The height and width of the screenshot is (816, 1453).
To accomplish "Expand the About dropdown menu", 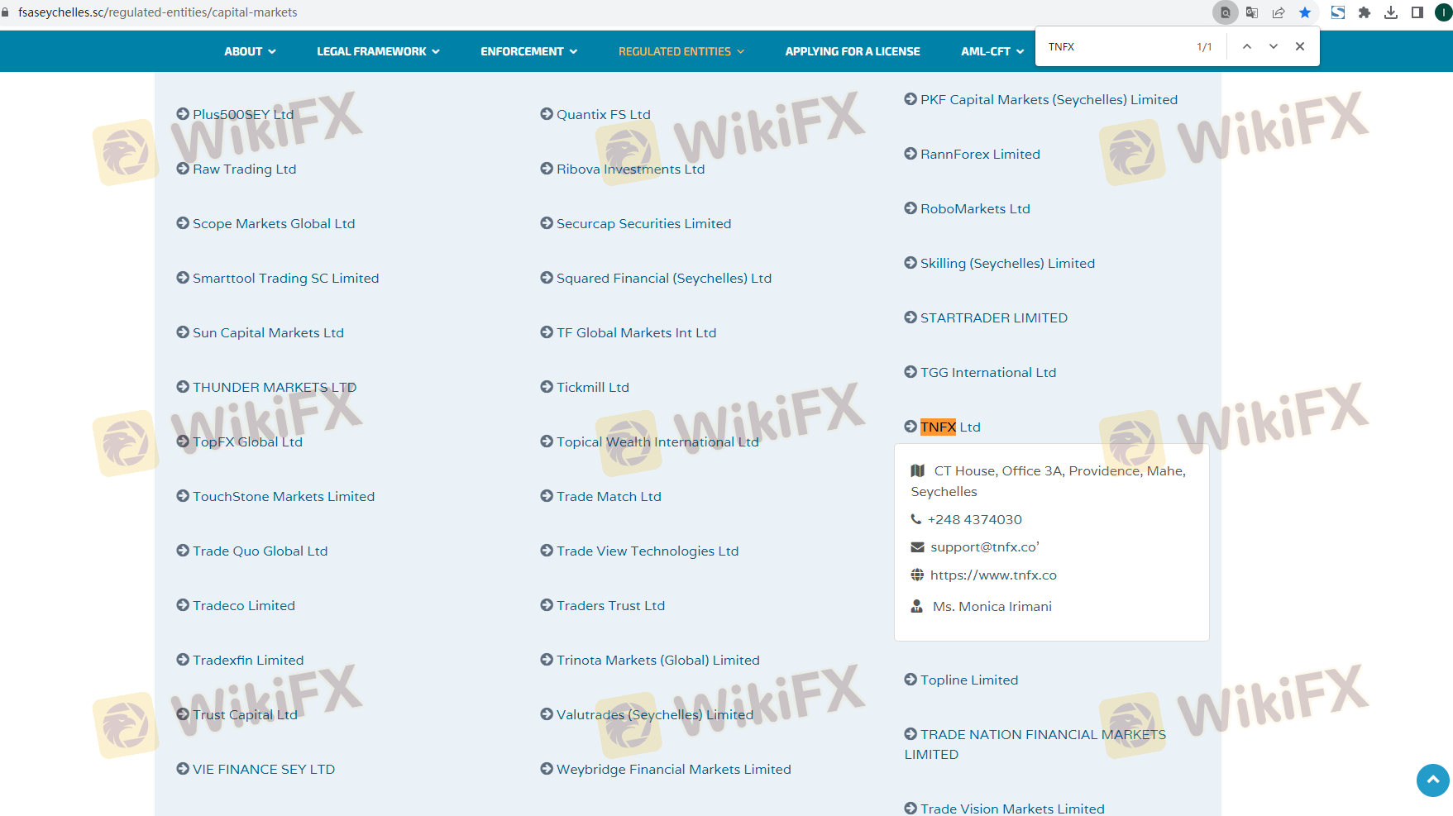I will 250,51.
